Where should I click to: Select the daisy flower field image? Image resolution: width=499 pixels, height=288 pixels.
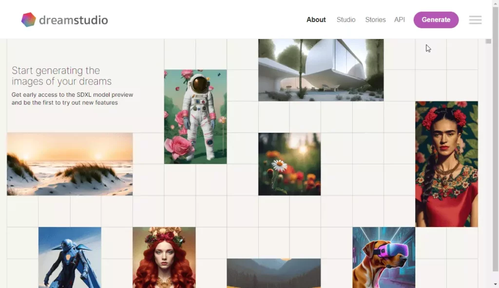click(x=289, y=164)
